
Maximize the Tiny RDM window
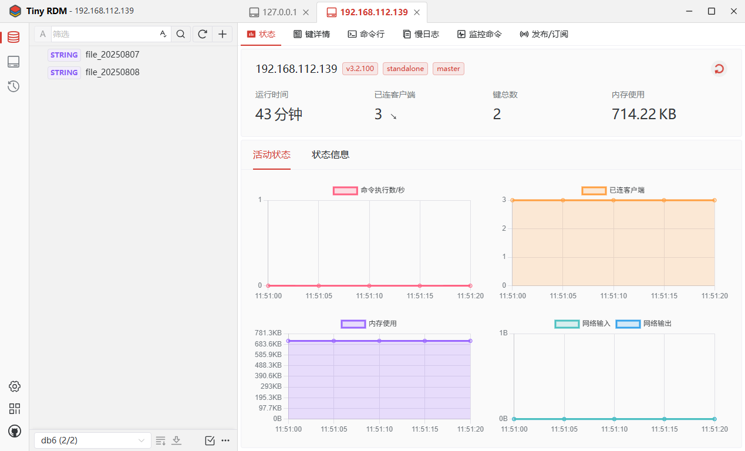pos(712,11)
